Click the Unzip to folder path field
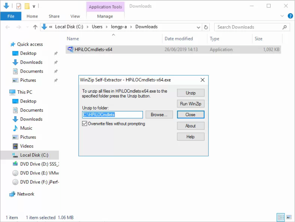The width and height of the screenshot is (295, 222). click(x=112, y=115)
